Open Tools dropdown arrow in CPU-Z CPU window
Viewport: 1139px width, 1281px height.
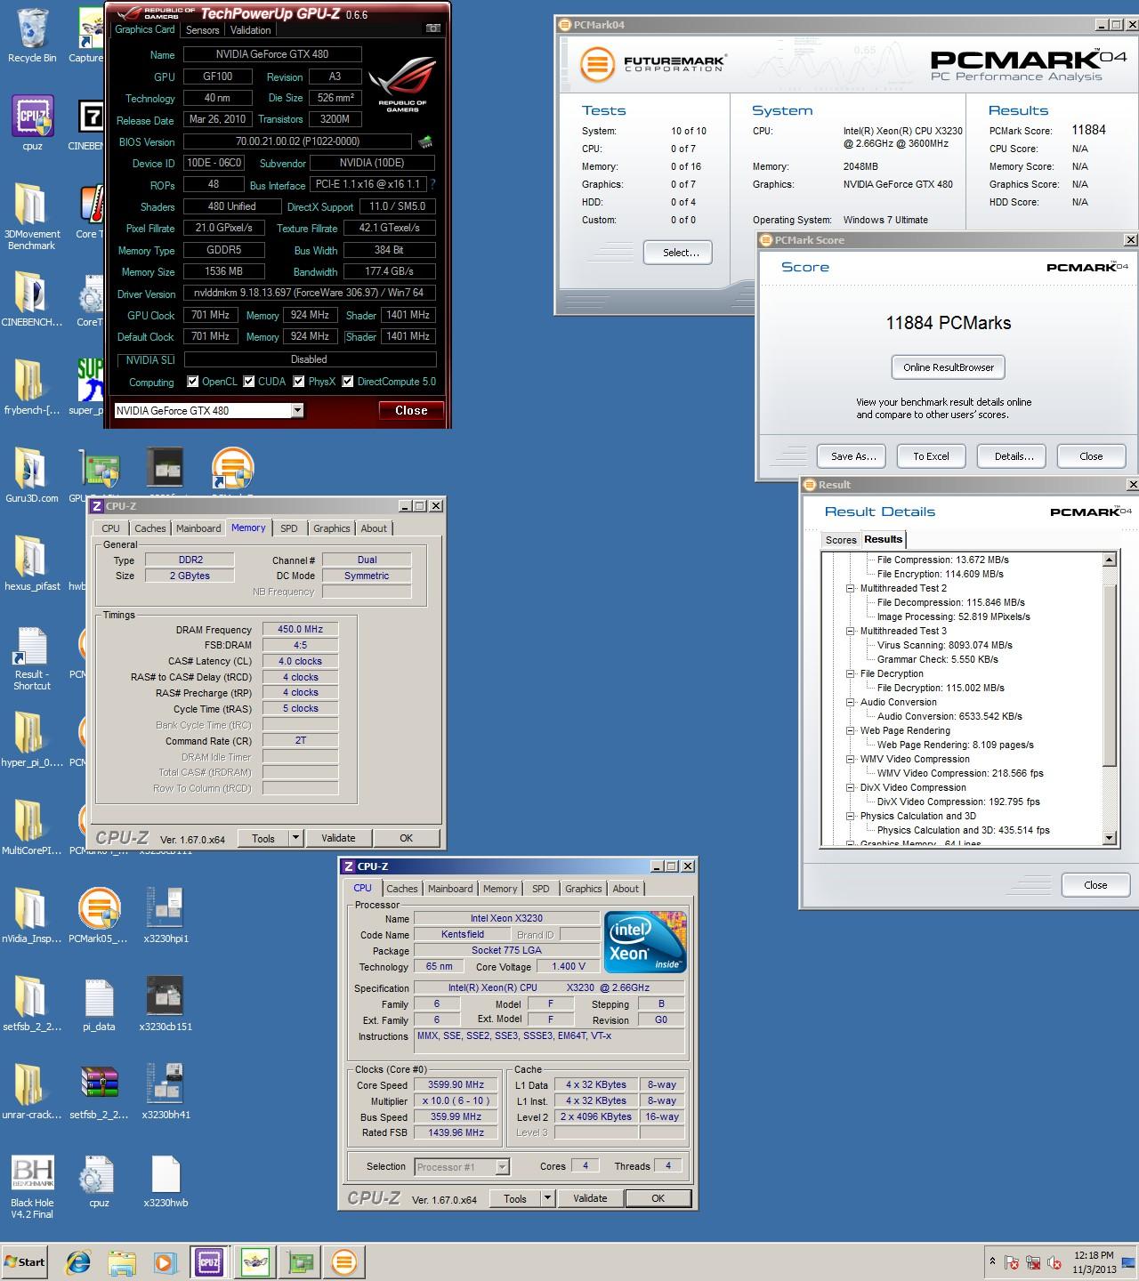tap(548, 1198)
